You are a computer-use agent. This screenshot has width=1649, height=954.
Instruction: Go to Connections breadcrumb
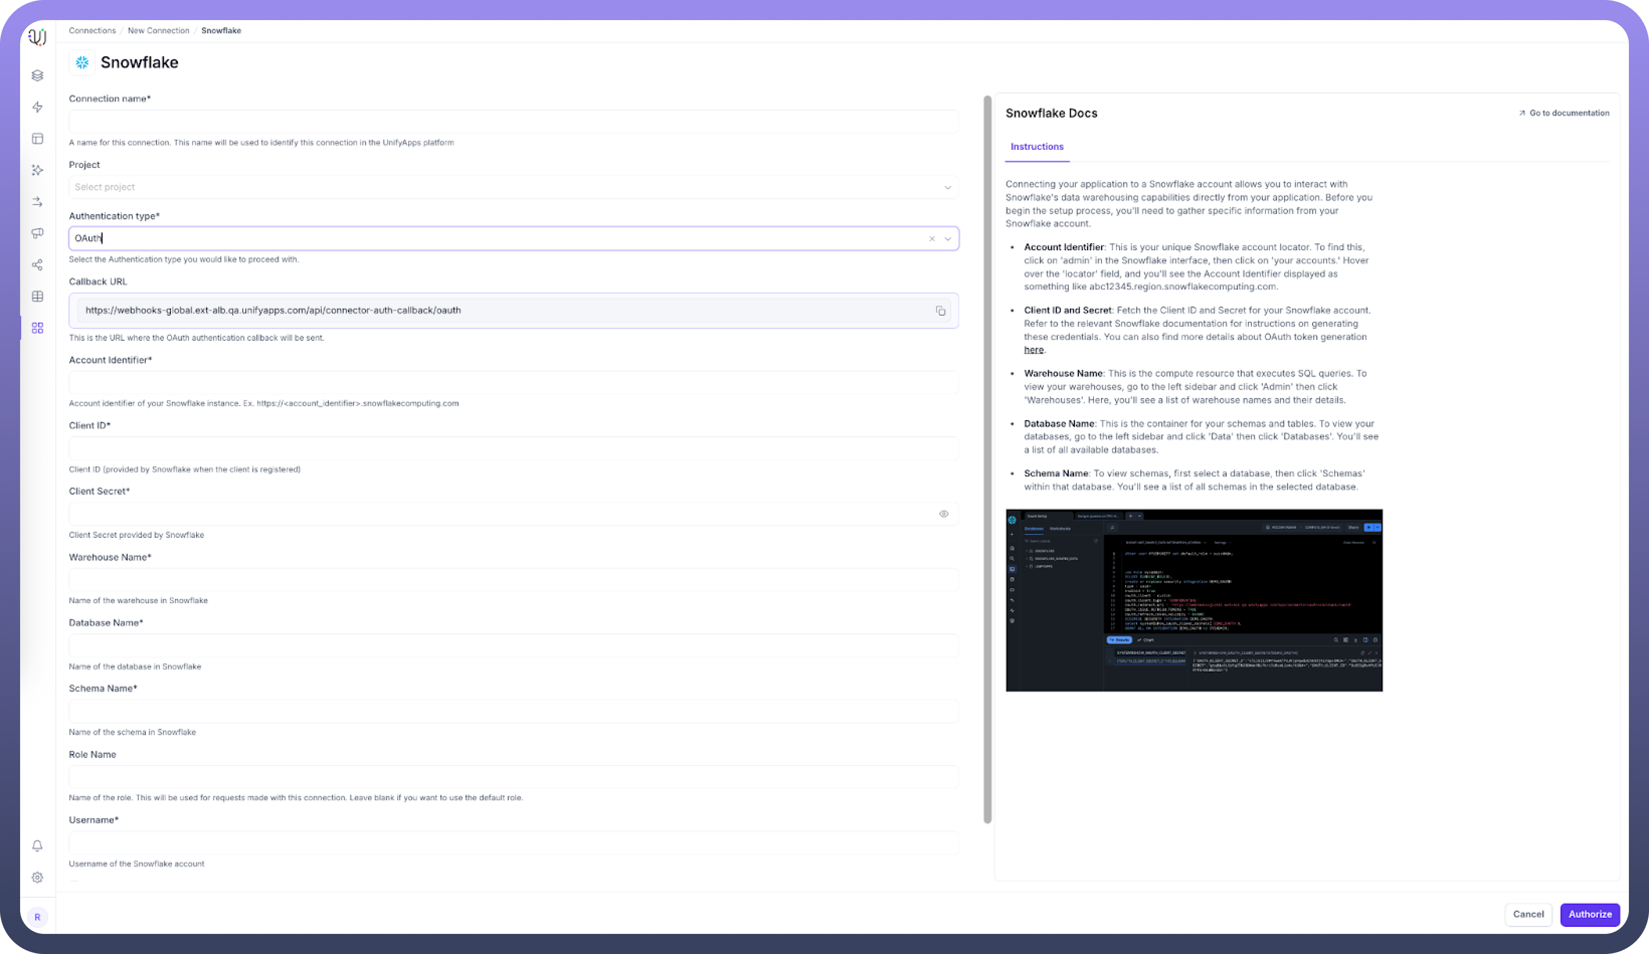(93, 31)
